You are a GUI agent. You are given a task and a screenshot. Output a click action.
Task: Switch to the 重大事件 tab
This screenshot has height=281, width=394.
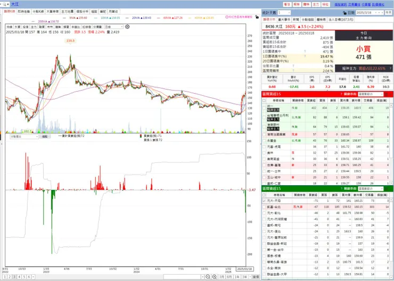tap(284, 19)
